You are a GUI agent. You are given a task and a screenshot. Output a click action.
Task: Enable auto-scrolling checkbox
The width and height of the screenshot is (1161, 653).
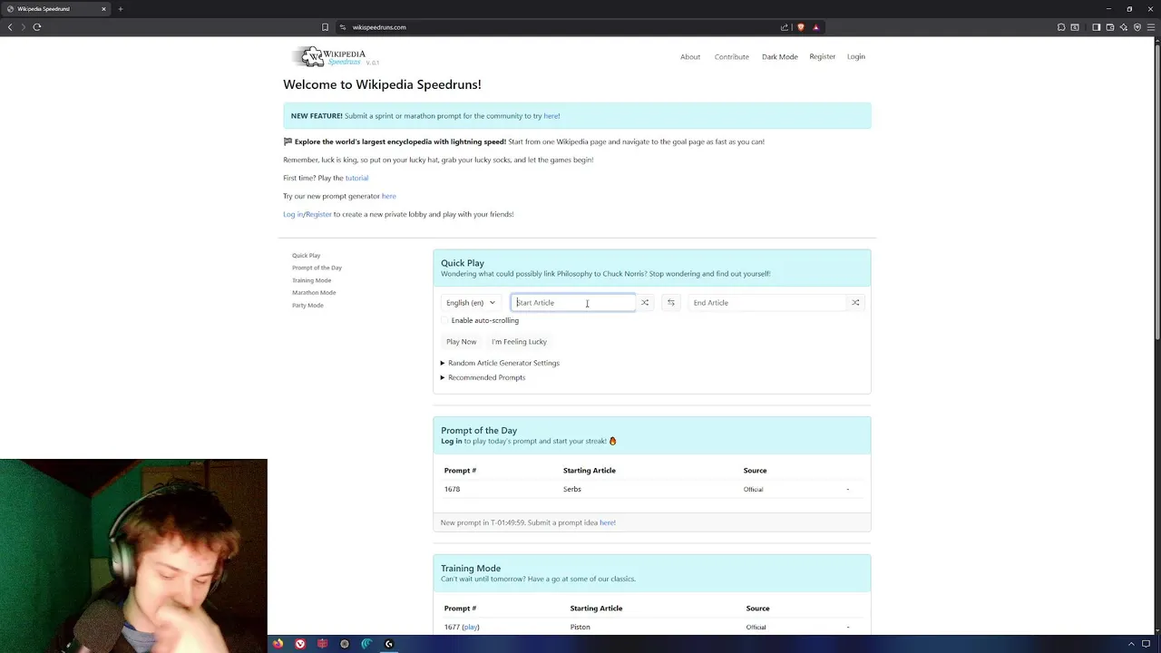pos(445,320)
